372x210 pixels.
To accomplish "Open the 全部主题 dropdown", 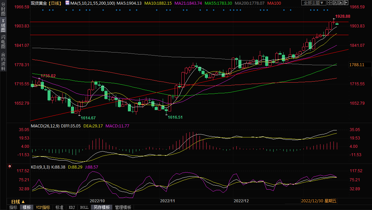I will 314,3.
